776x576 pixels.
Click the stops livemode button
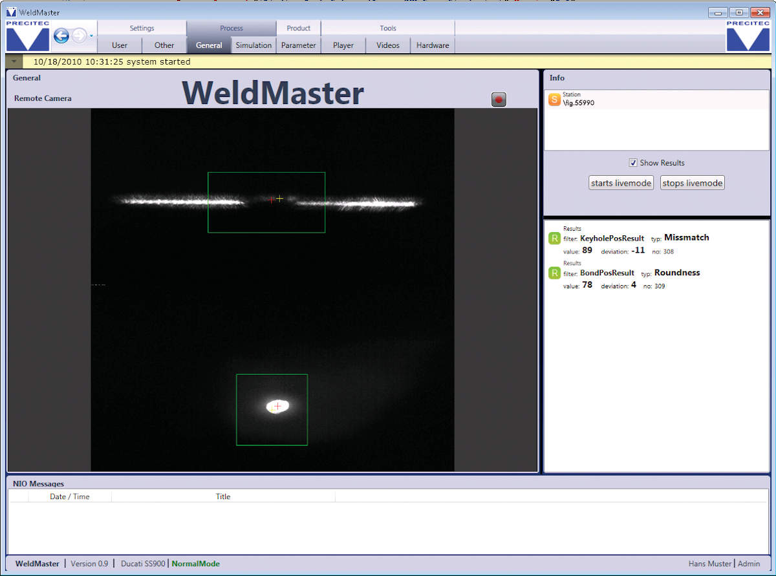692,183
